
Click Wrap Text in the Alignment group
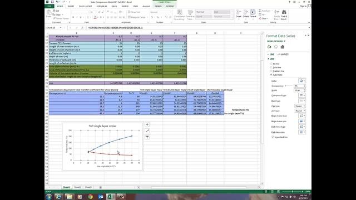(x=134, y=12)
